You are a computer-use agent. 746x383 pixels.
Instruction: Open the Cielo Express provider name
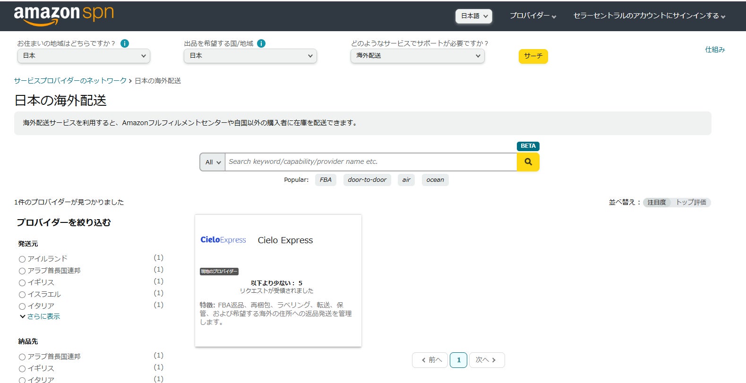(285, 240)
